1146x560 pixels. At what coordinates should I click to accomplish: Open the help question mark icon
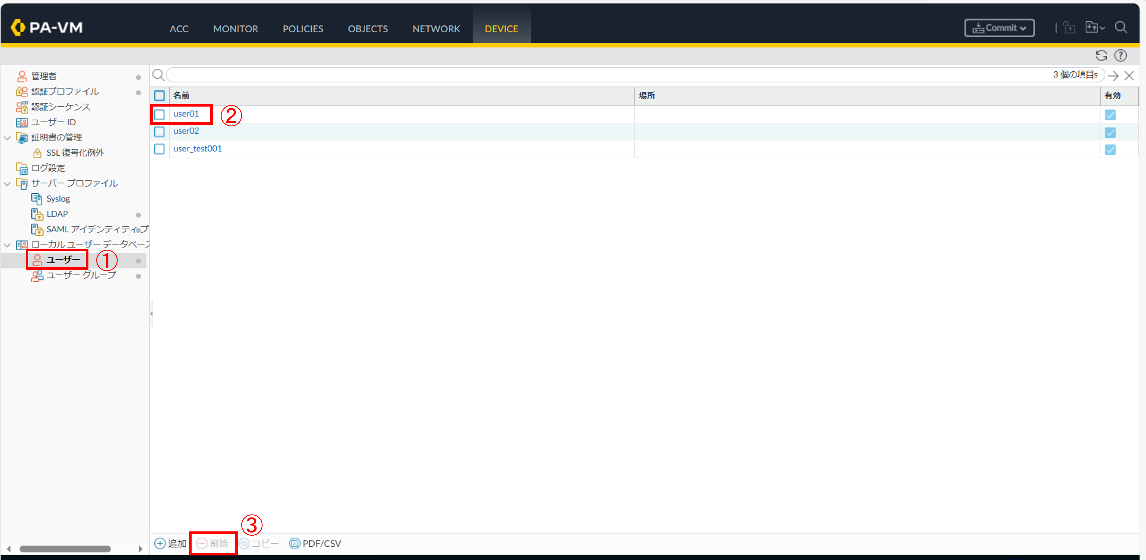click(x=1120, y=56)
